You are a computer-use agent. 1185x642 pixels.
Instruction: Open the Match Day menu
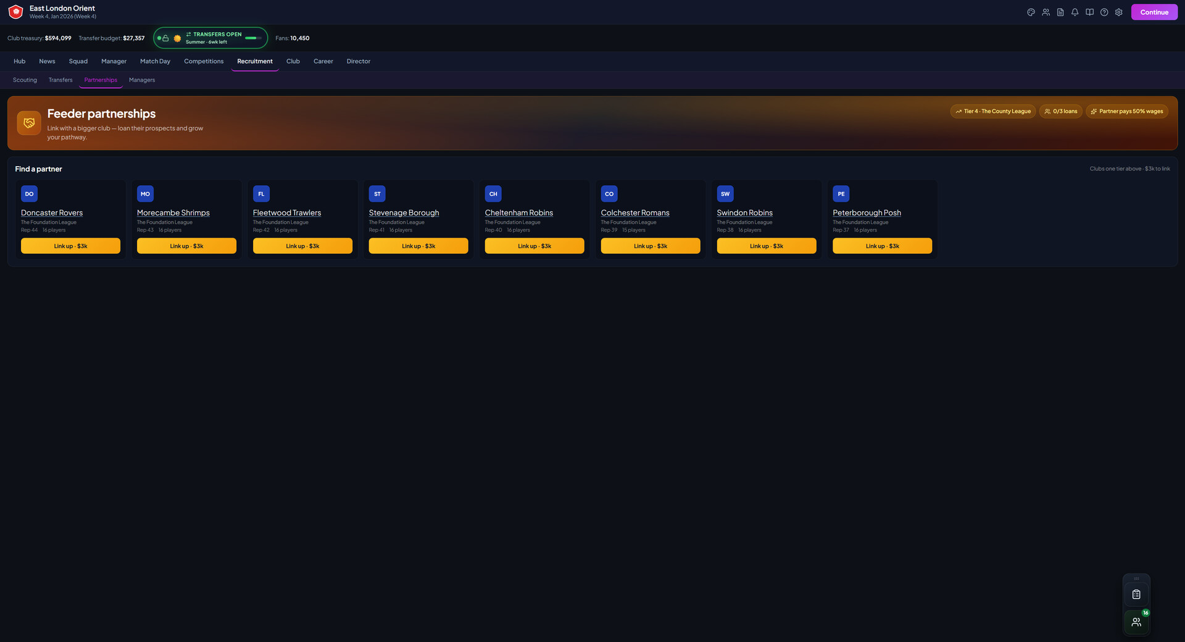155,61
